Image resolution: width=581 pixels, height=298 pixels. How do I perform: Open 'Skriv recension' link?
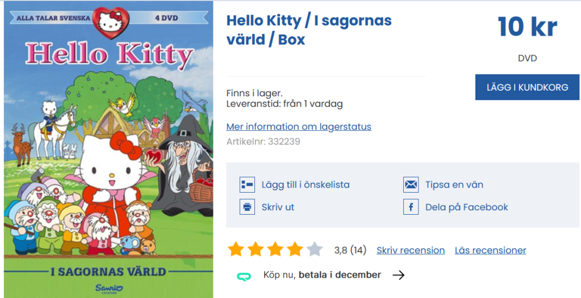tap(411, 250)
